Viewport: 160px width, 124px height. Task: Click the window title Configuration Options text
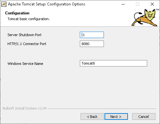tap(66, 4)
